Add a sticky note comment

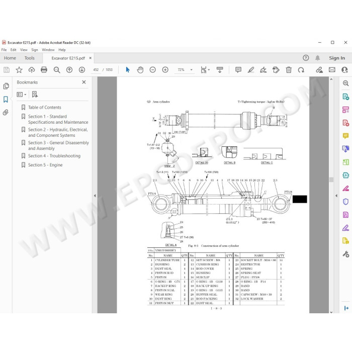pyautogui.click(x=238, y=70)
